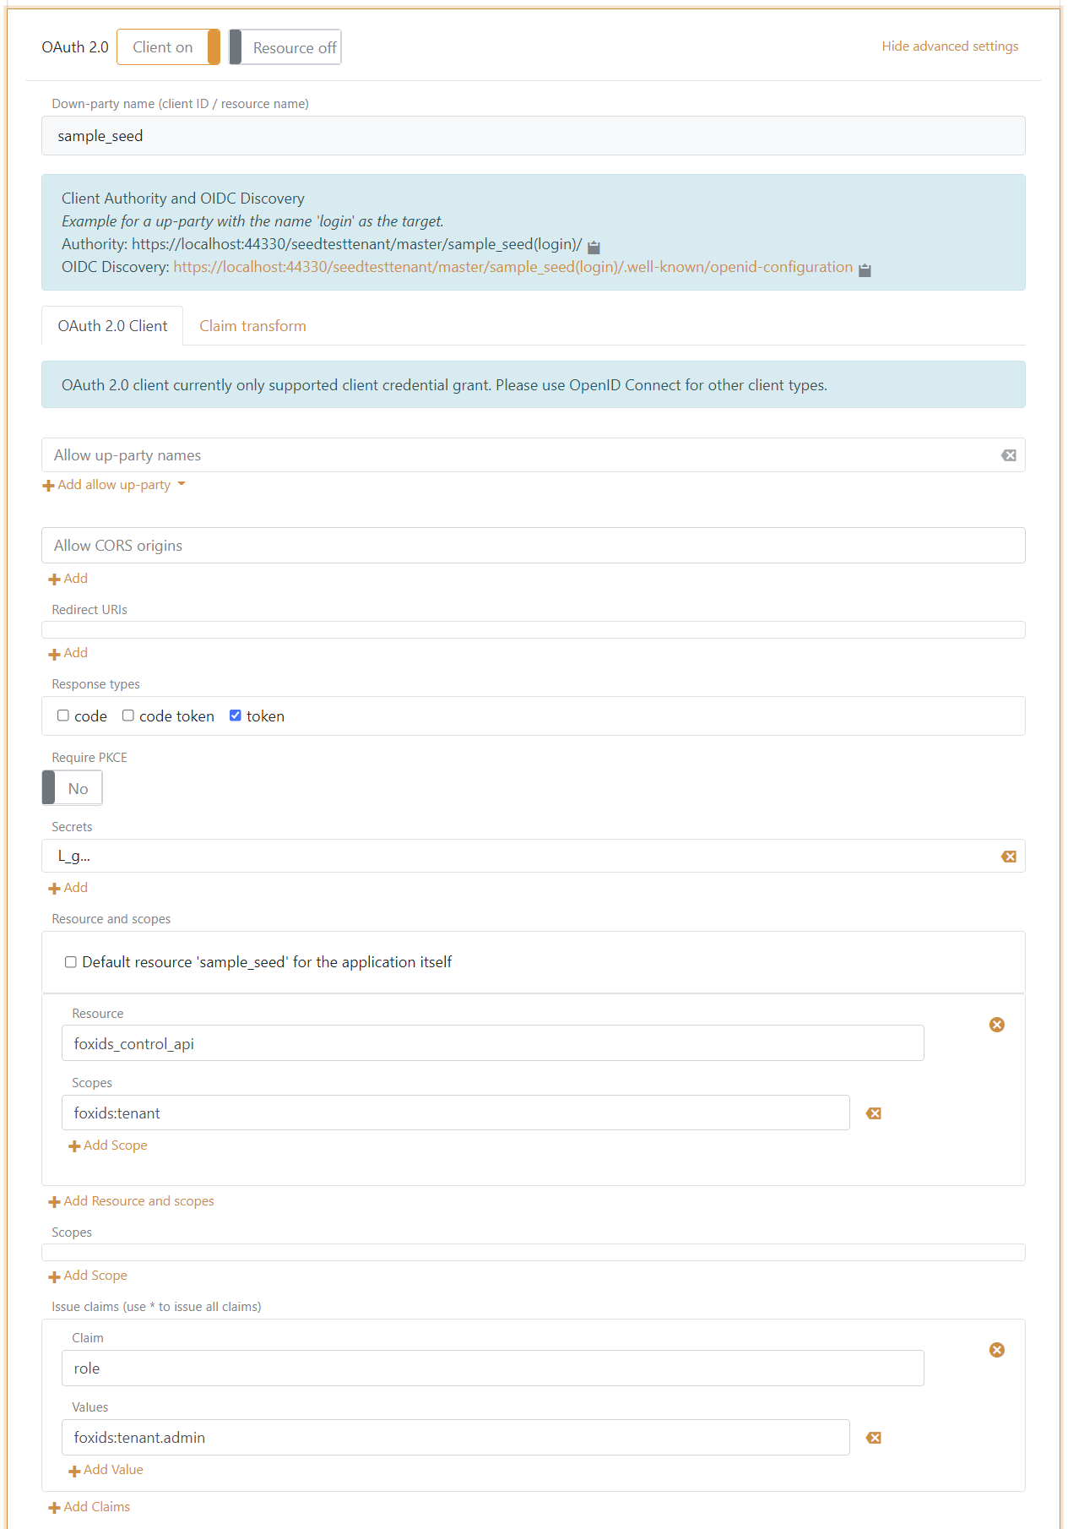Image resolution: width=1068 pixels, height=1529 pixels.
Task: Clear the Secrets entry L_g...
Action: pyautogui.click(x=1008, y=856)
